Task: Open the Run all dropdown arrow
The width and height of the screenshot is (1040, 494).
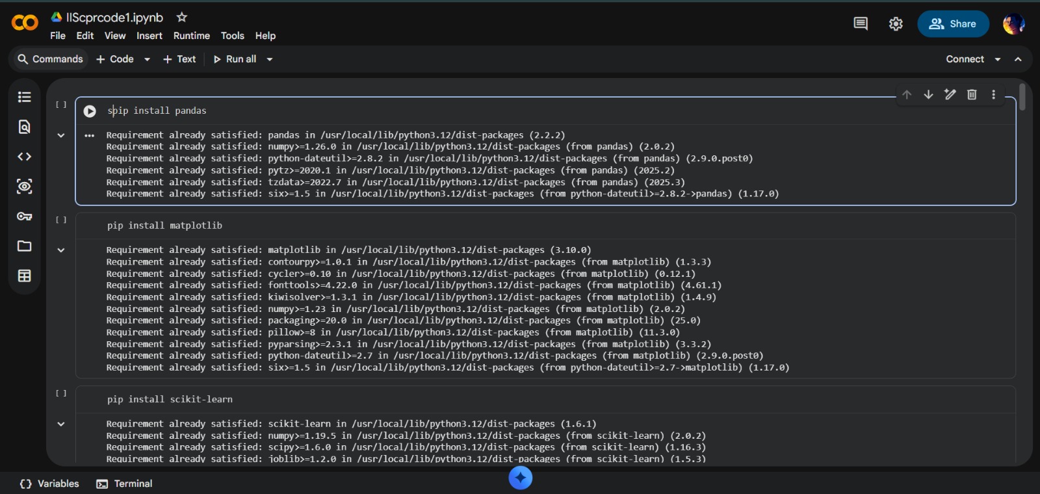Action: click(x=270, y=59)
